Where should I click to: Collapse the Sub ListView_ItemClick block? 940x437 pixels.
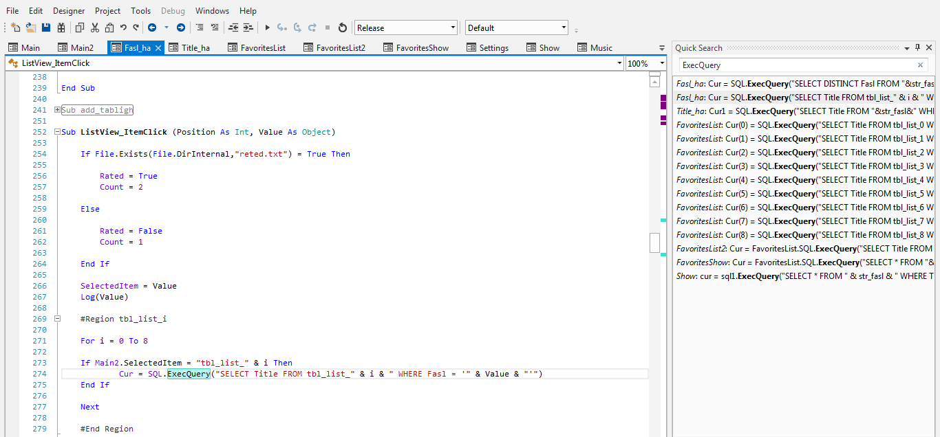pos(58,132)
